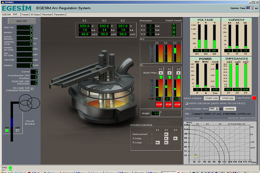Click the red Log Status indicator
This screenshot has height=173, width=260.
pos(254,98)
